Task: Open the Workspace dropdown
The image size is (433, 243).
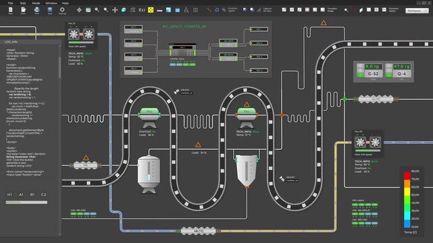Action: (x=417, y=11)
